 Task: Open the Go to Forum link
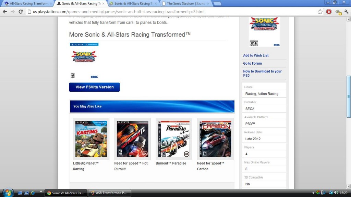coord(252,63)
